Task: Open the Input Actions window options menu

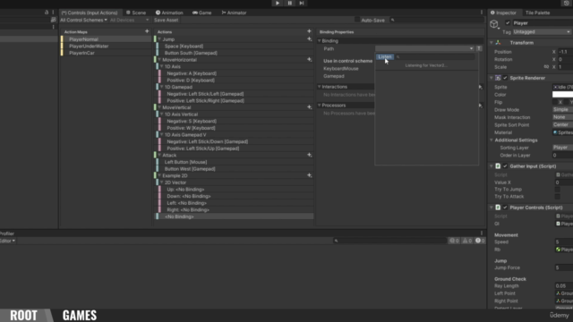Action: pos(482,13)
